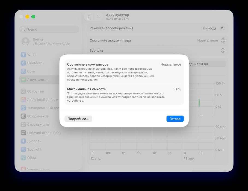This screenshot has height=191, width=248.
Task: Select Wi-Fi icon in sidebar
Action: coord(23,55)
